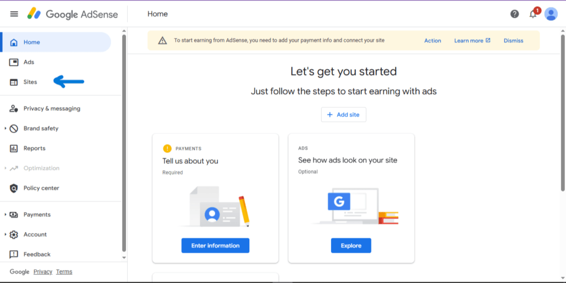Screen dimensions: 566x283
Task: Click the Optimization trend arrow icon
Action: pyautogui.click(x=14, y=168)
